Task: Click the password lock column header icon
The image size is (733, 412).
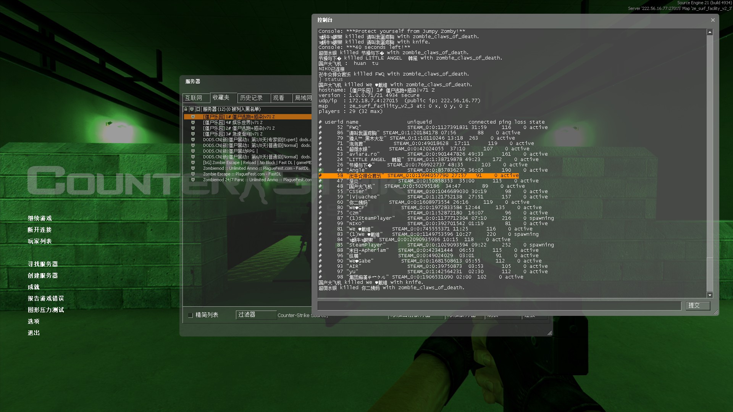Action: point(186,109)
